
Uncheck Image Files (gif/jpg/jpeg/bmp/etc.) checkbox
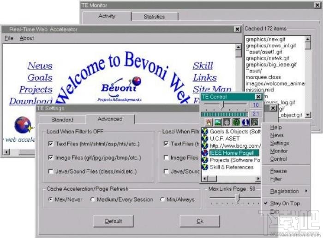[50, 157]
